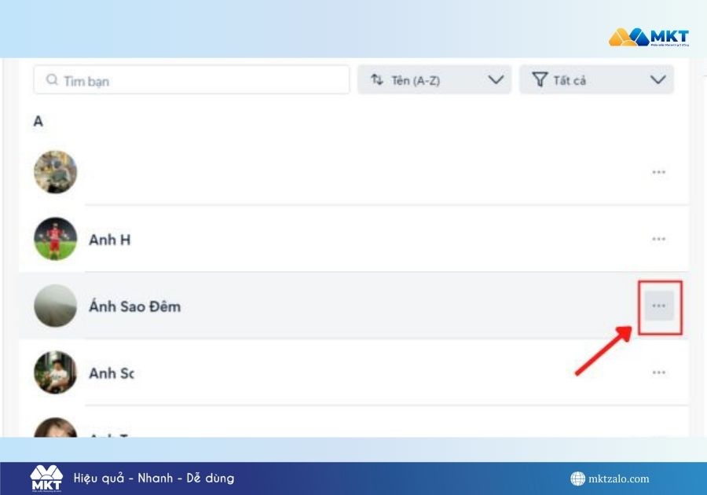
Task: Click the three-dot icon of the unnamed first contact
Action: click(659, 172)
